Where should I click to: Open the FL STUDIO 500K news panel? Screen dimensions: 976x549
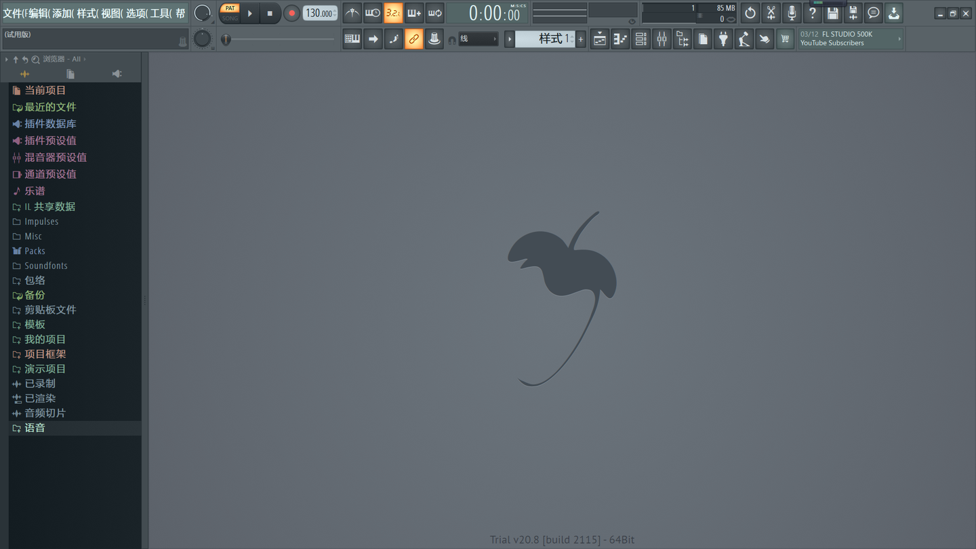tap(851, 39)
